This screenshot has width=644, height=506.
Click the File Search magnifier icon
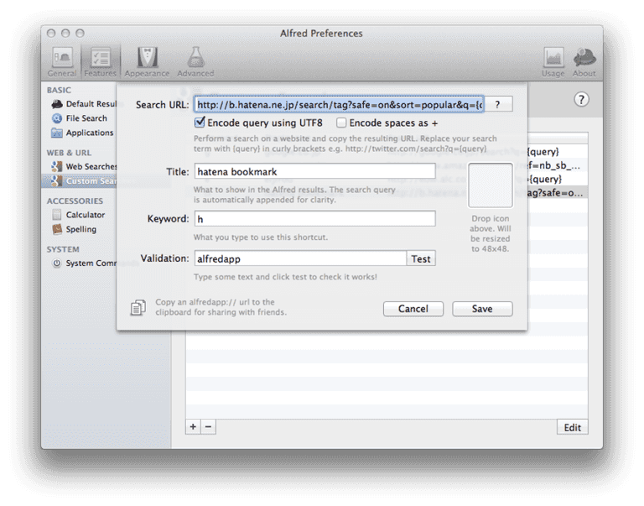(57, 118)
